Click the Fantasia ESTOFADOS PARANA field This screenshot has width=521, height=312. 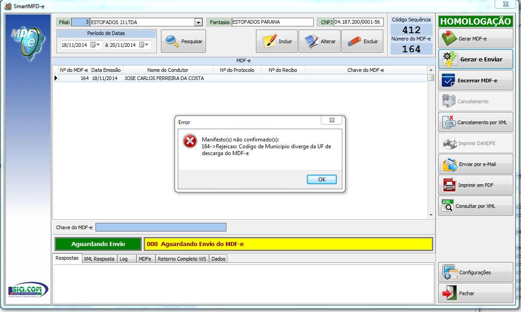tap(272, 22)
